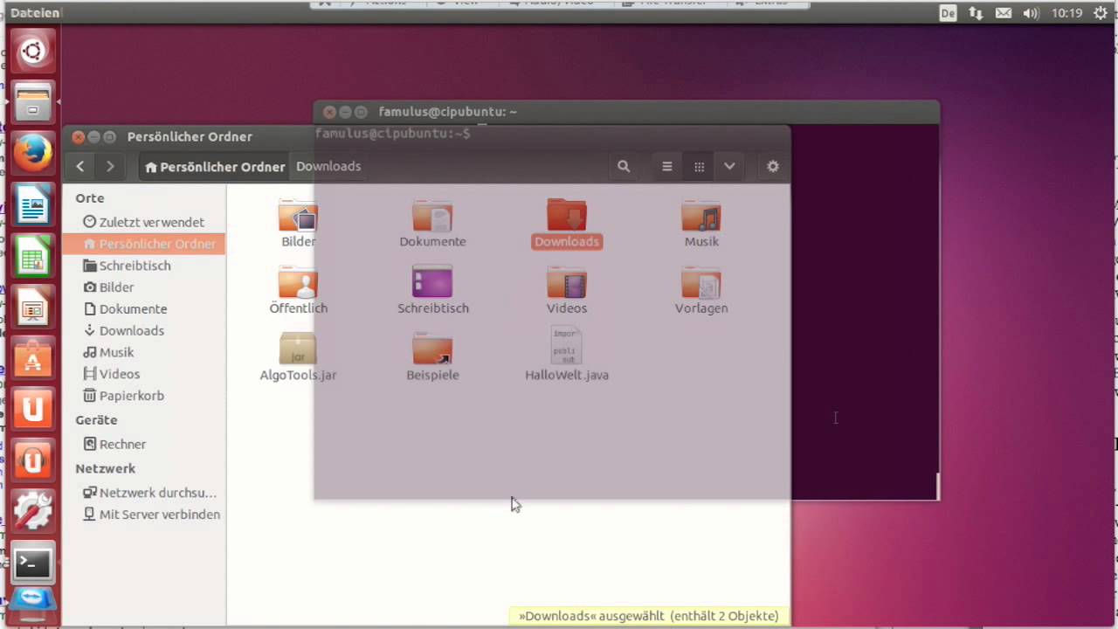Select the Musik folder in main view

coord(701,224)
